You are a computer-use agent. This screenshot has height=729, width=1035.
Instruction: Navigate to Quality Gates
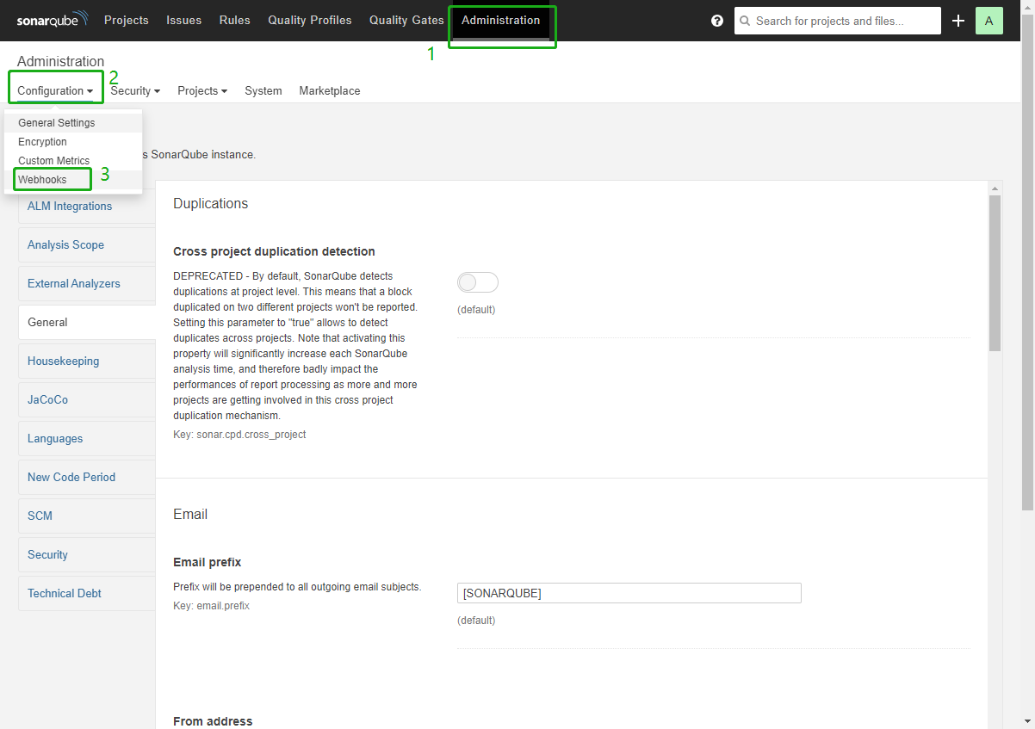[406, 20]
